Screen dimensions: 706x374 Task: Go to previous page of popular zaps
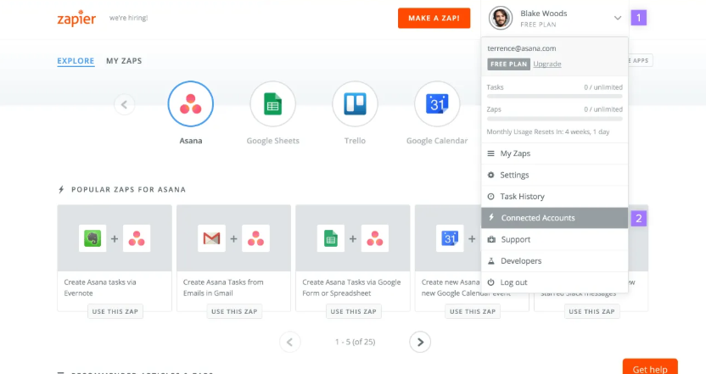[290, 342]
